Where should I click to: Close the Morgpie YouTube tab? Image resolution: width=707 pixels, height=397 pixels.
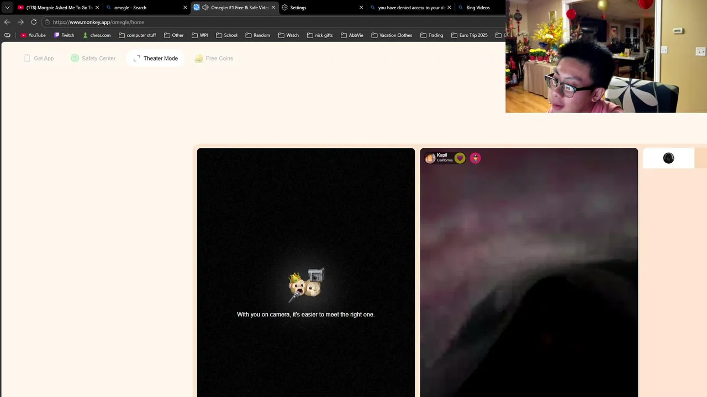pos(97,8)
